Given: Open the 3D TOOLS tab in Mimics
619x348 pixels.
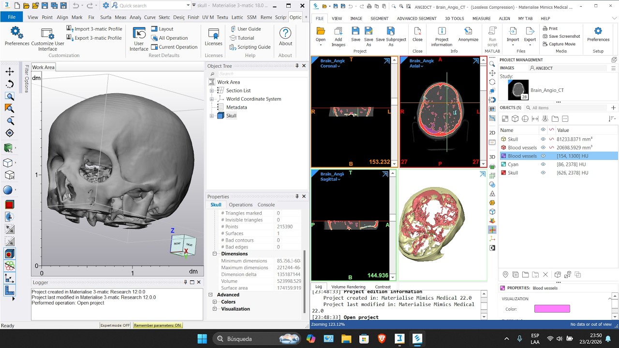Looking at the screenshot, I should tap(454, 18).
